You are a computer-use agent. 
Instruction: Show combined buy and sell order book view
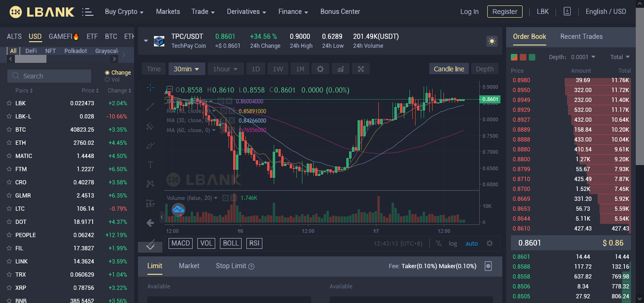514,57
